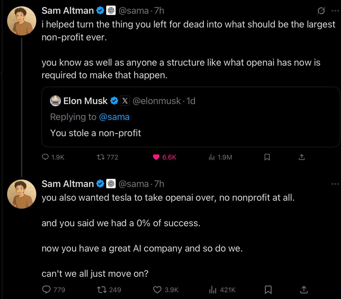Open Elon Musk's profile from quoted tweet

[x=85, y=101]
